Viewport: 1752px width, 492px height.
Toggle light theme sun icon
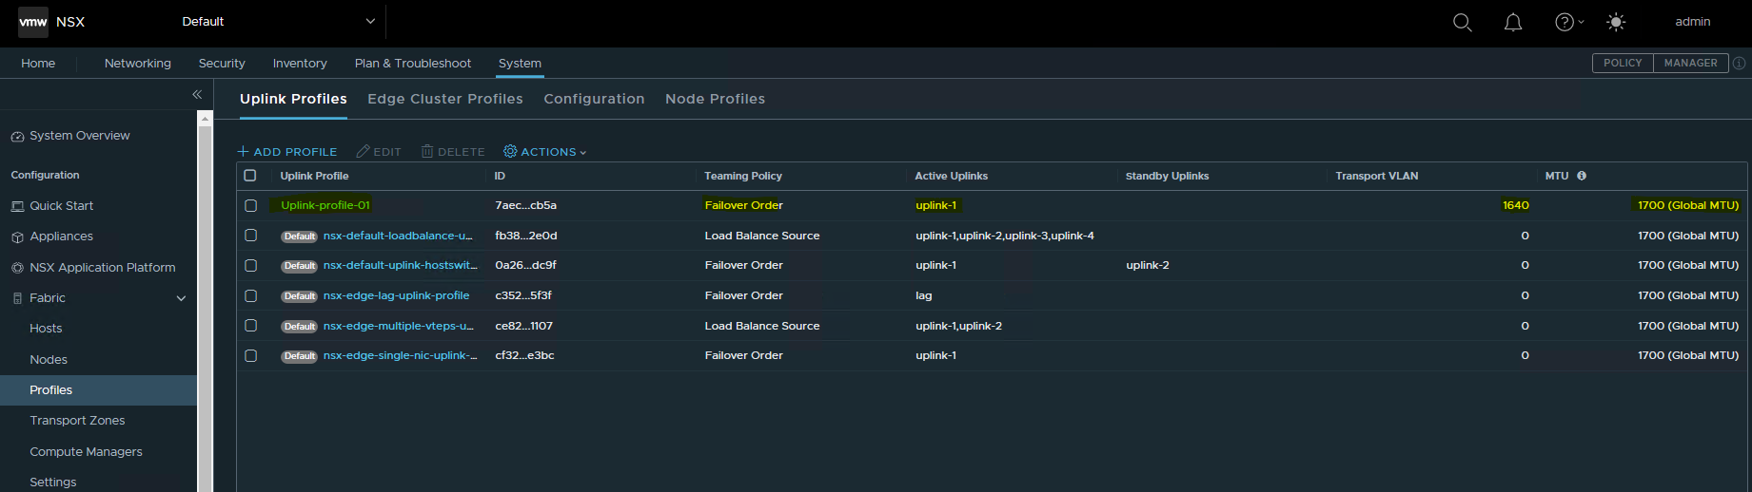click(1616, 22)
